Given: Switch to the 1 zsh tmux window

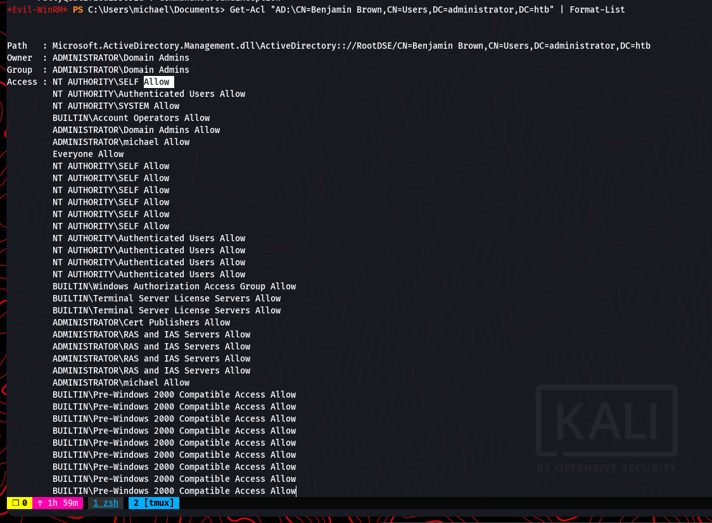Looking at the screenshot, I should point(105,503).
